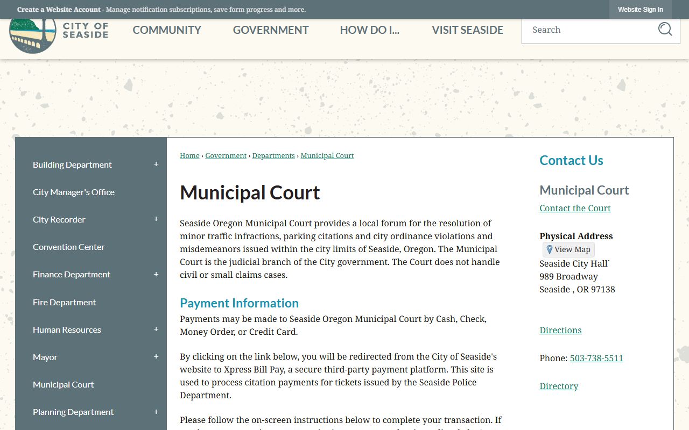
Task: Expand the Building Department submenu
Action: 156,164
